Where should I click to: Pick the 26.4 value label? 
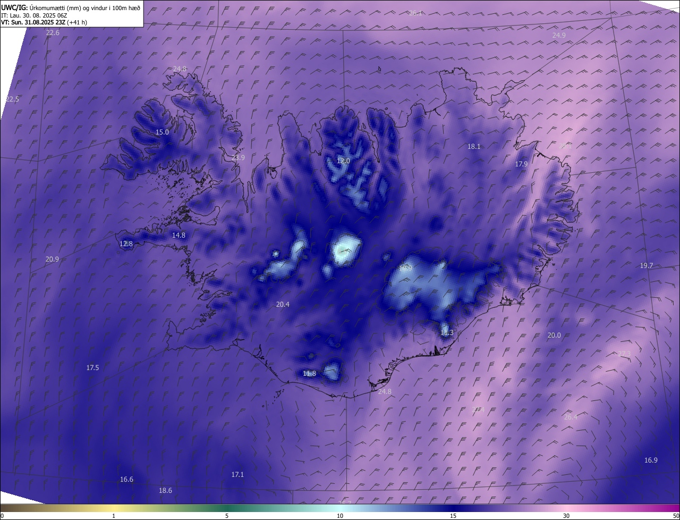[x=571, y=417]
